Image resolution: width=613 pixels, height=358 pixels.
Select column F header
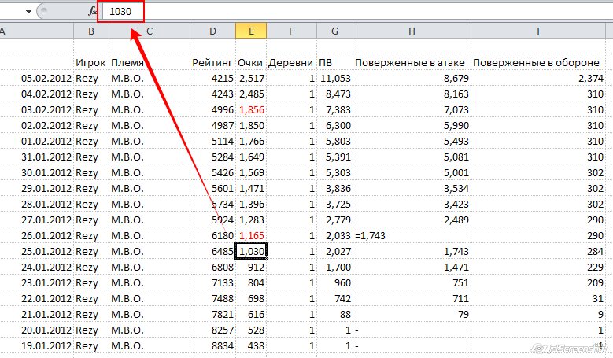[292, 31]
